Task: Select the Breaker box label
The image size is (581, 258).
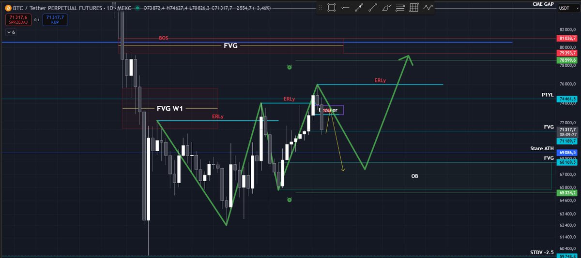Action: pos(328,110)
